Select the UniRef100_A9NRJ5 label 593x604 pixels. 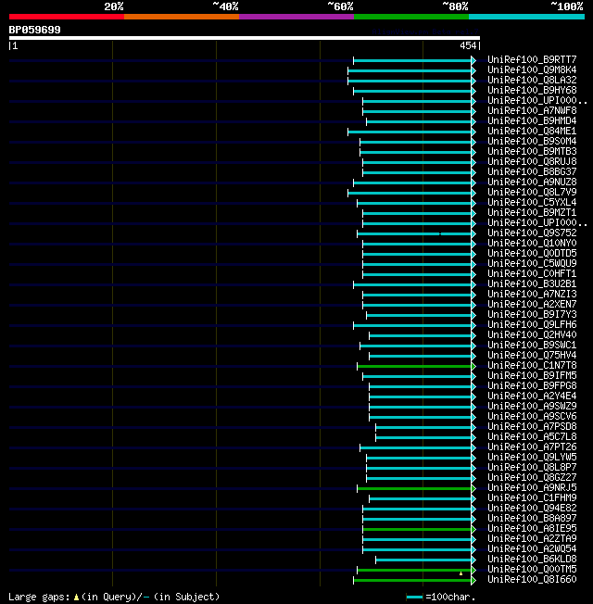[x=532, y=488]
